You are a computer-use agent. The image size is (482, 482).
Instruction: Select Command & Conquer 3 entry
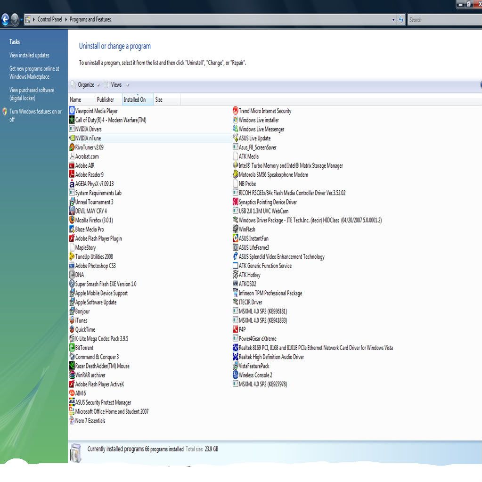click(x=97, y=357)
